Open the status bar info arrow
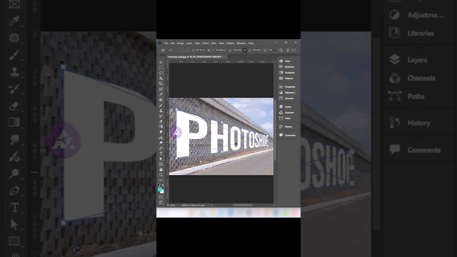The height and width of the screenshot is (257, 457). click(x=212, y=205)
